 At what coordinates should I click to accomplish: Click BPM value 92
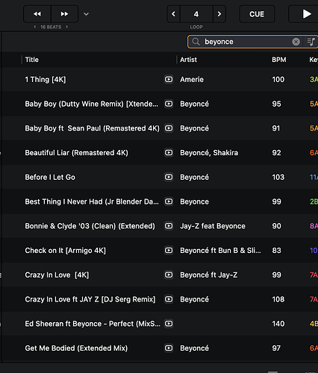point(276,153)
